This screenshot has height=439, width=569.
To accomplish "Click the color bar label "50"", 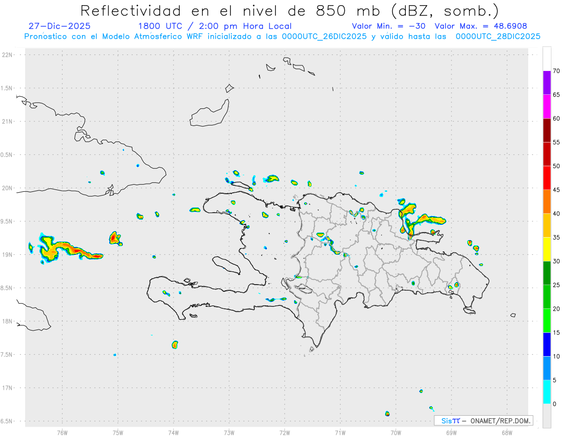I will [x=556, y=166].
